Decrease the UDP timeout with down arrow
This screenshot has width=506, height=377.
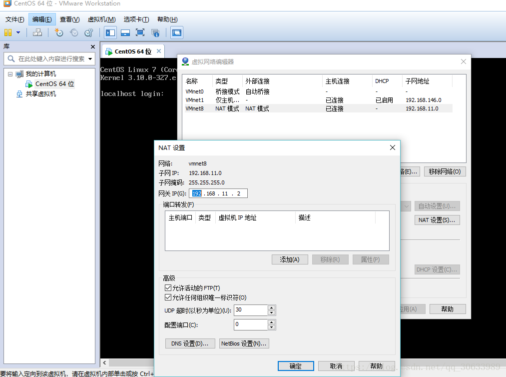[x=272, y=312]
